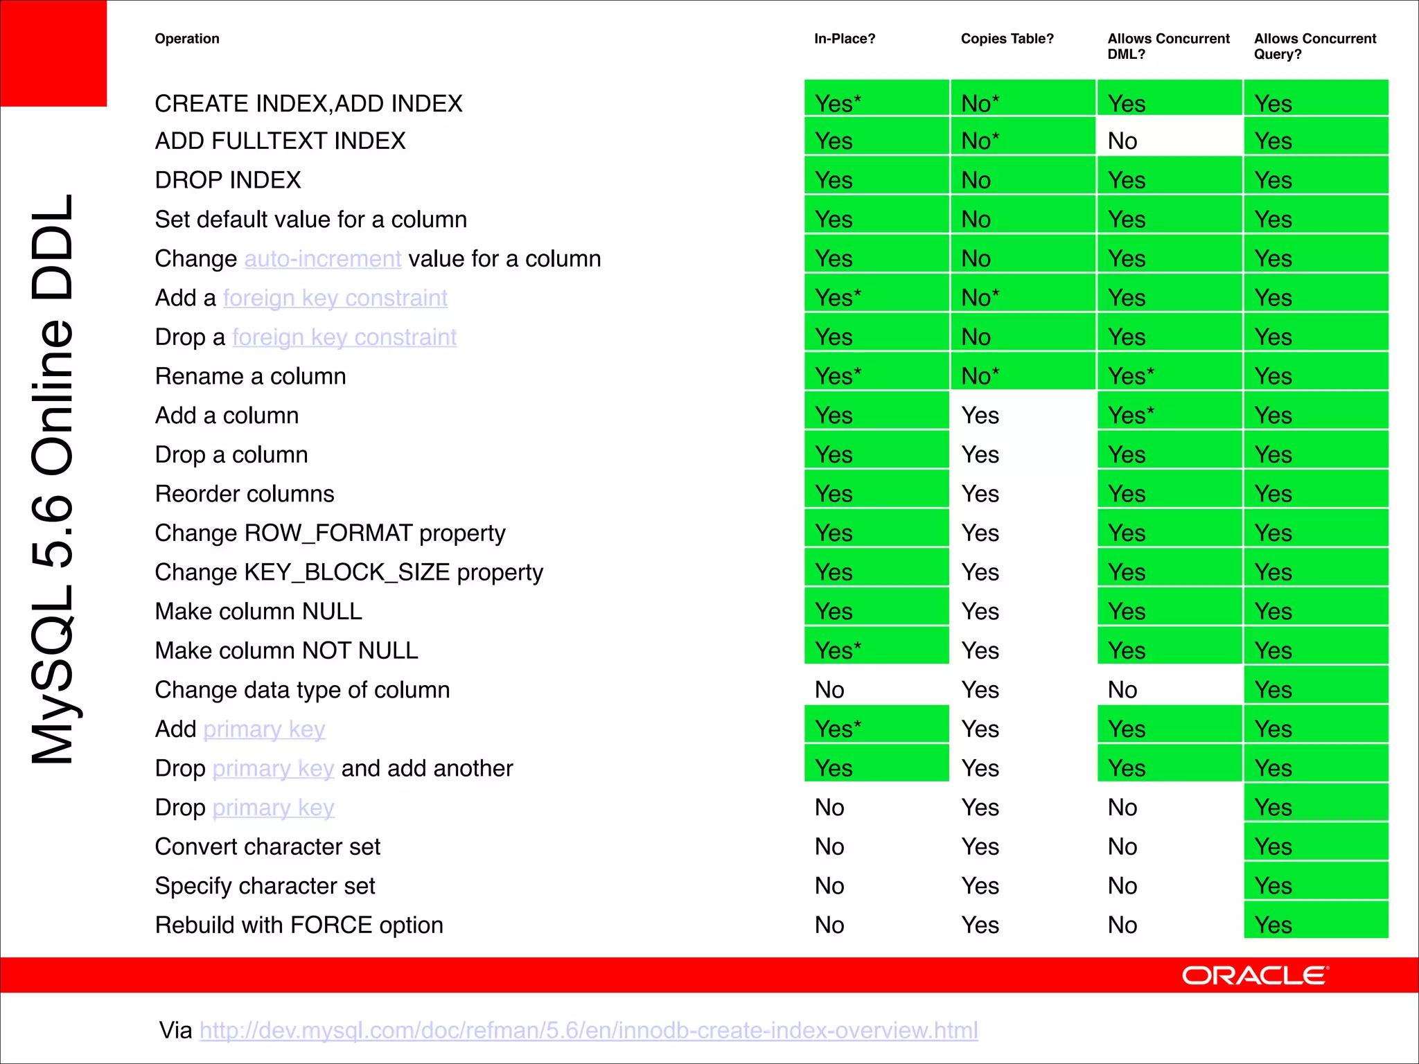
Task: Click Copies Table 'No*' for ADD FULLTEXT INDEX
Action: pos(1023,136)
